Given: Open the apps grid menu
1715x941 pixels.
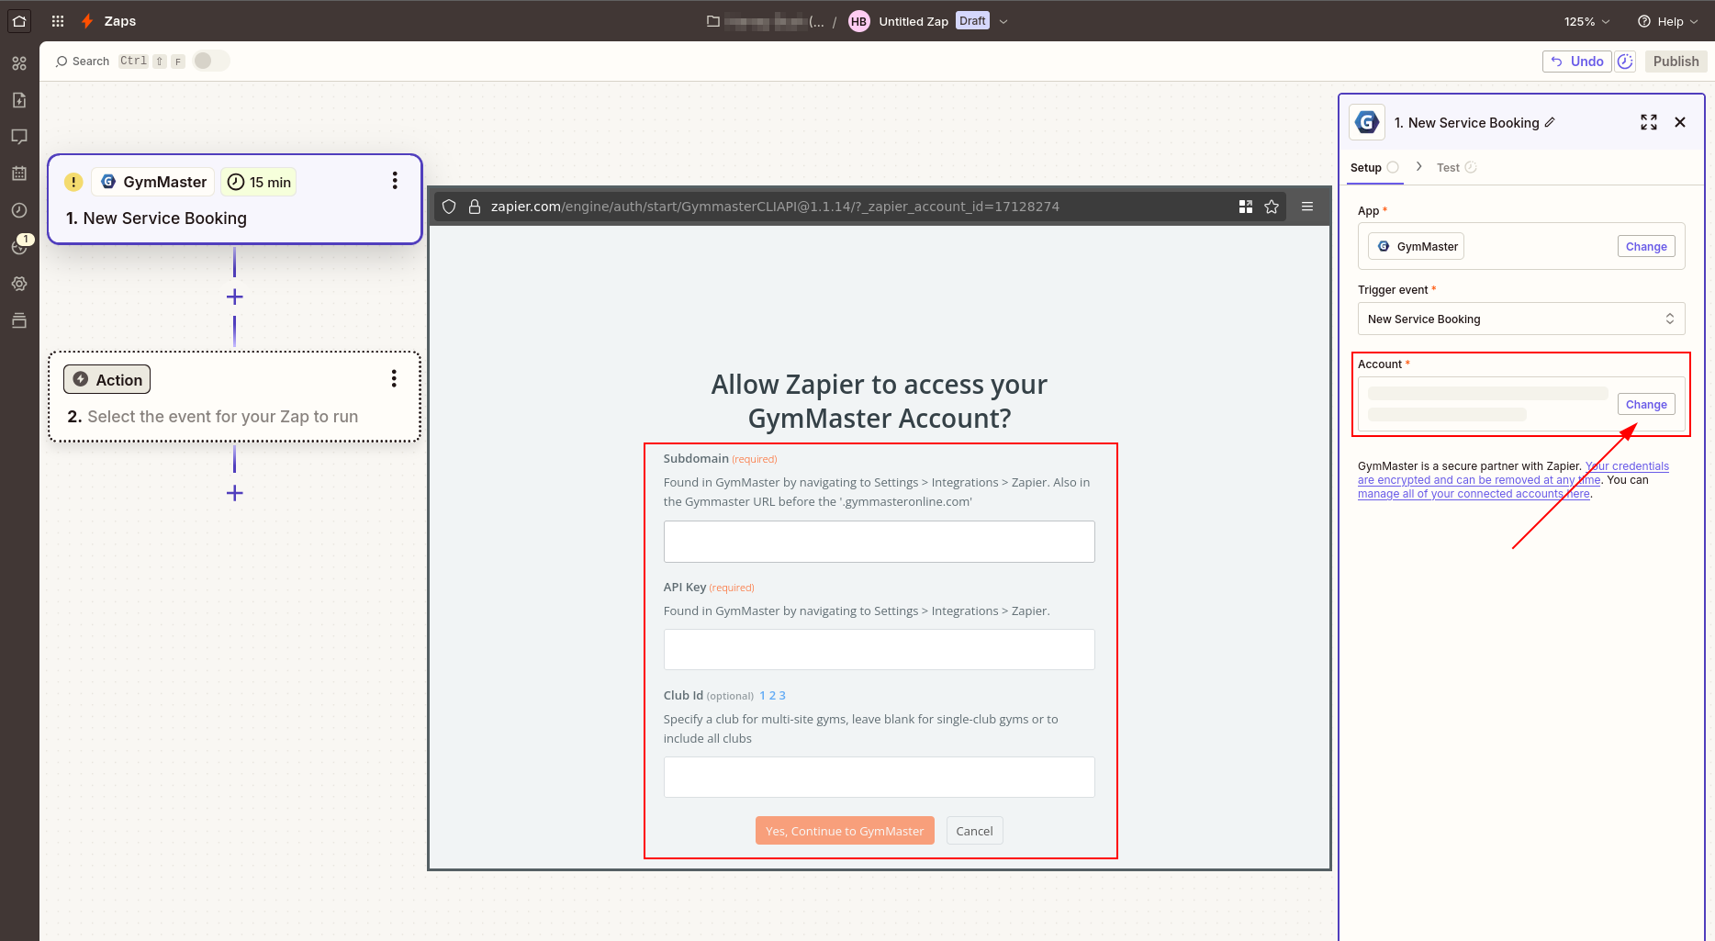Looking at the screenshot, I should pyautogui.click(x=58, y=21).
